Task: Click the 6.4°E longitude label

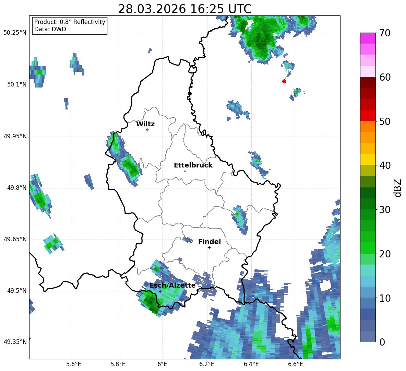Action: 251,364
